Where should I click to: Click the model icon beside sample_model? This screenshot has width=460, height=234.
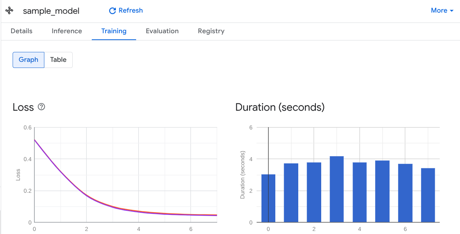click(x=10, y=11)
